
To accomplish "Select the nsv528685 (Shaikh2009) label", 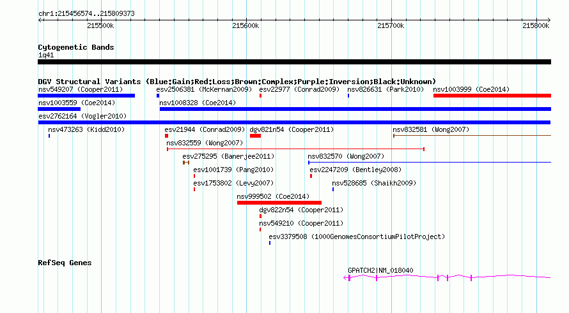I will tap(374, 183).
